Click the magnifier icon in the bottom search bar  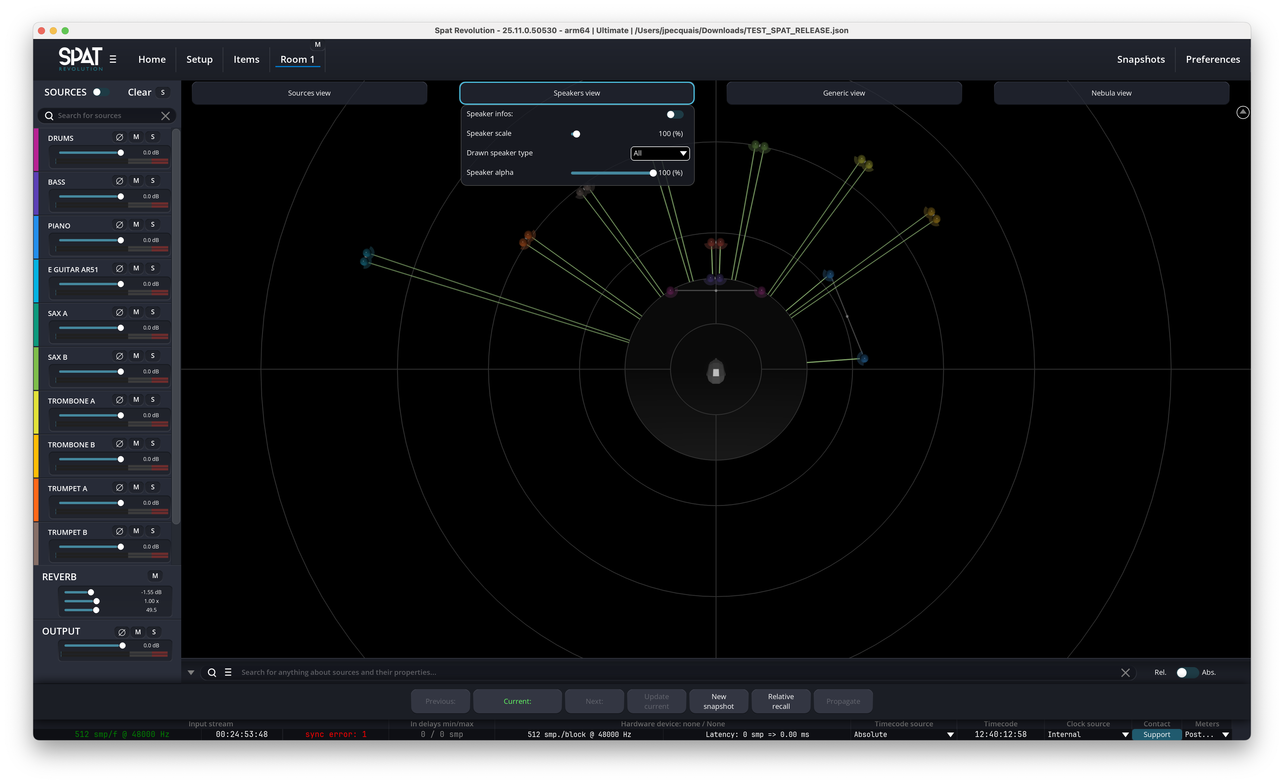211,672
